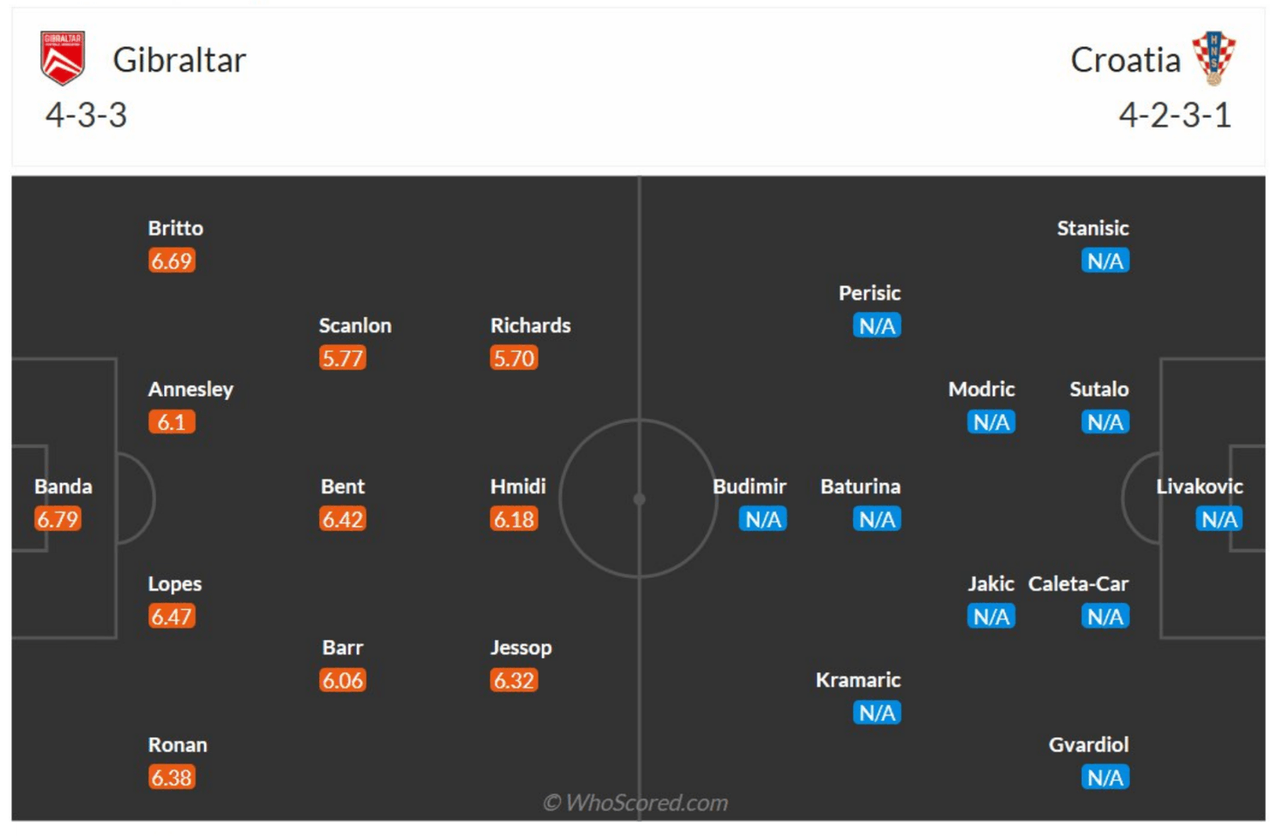
Task: Select Richards' 5.70 rating badge
Action: (x=514, y=358)
